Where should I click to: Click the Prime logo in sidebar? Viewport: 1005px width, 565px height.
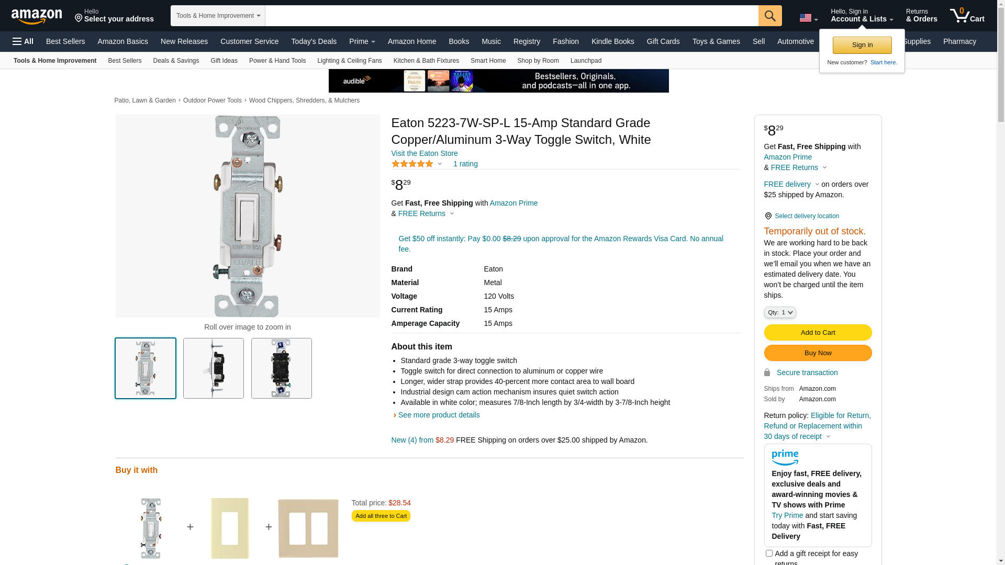pyautogui.click(x=785, y=458)
